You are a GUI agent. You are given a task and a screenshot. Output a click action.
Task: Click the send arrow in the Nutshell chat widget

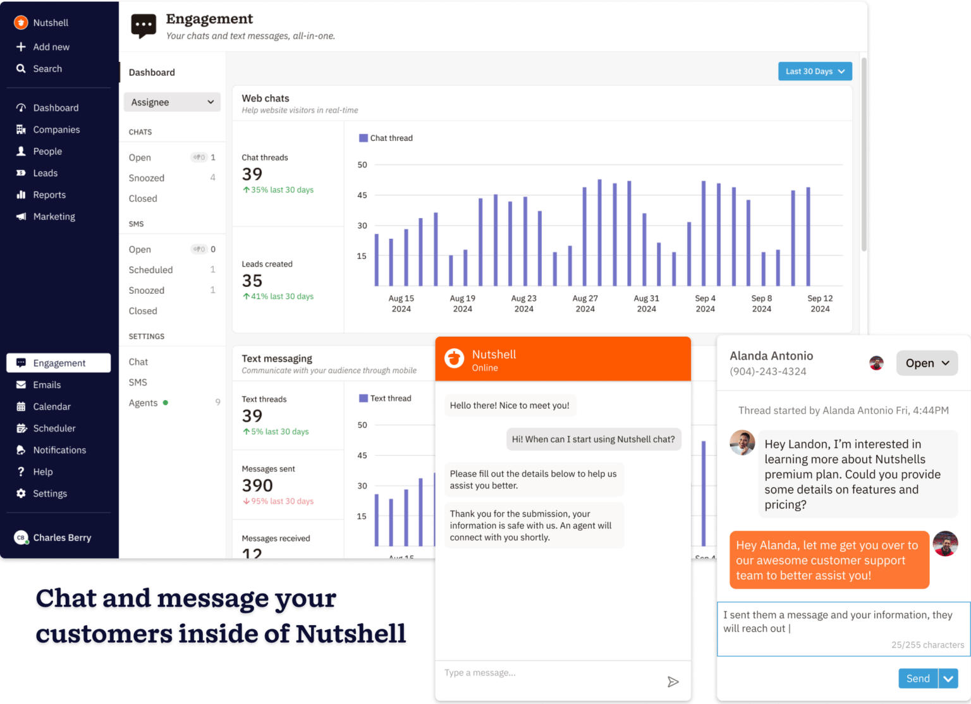coord(673,682)
